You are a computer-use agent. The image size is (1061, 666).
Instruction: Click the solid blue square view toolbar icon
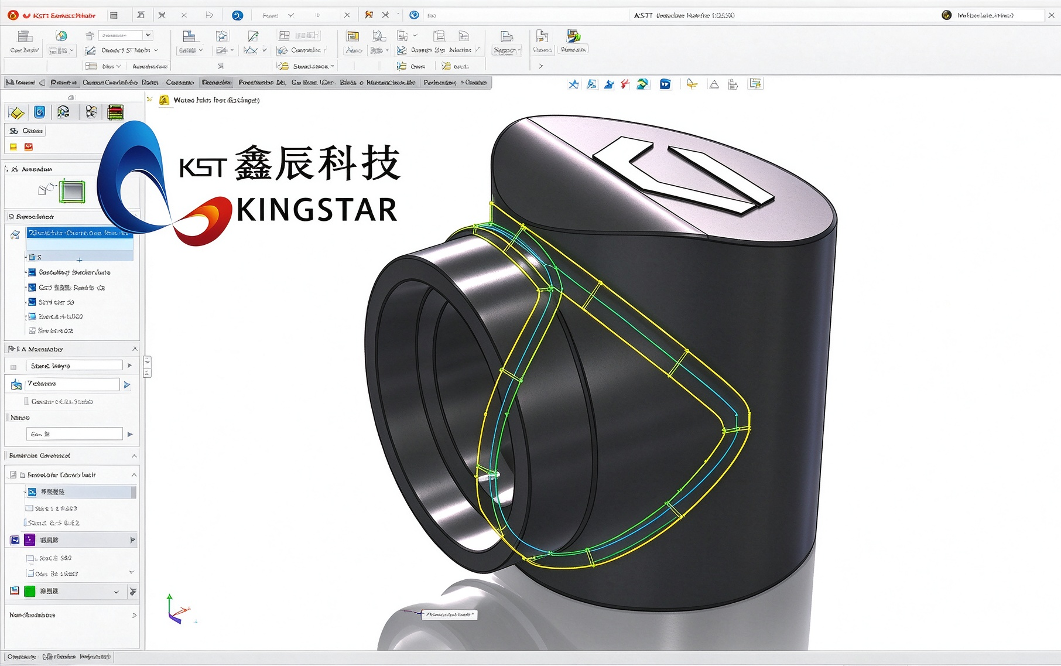(x=665, y=84)
